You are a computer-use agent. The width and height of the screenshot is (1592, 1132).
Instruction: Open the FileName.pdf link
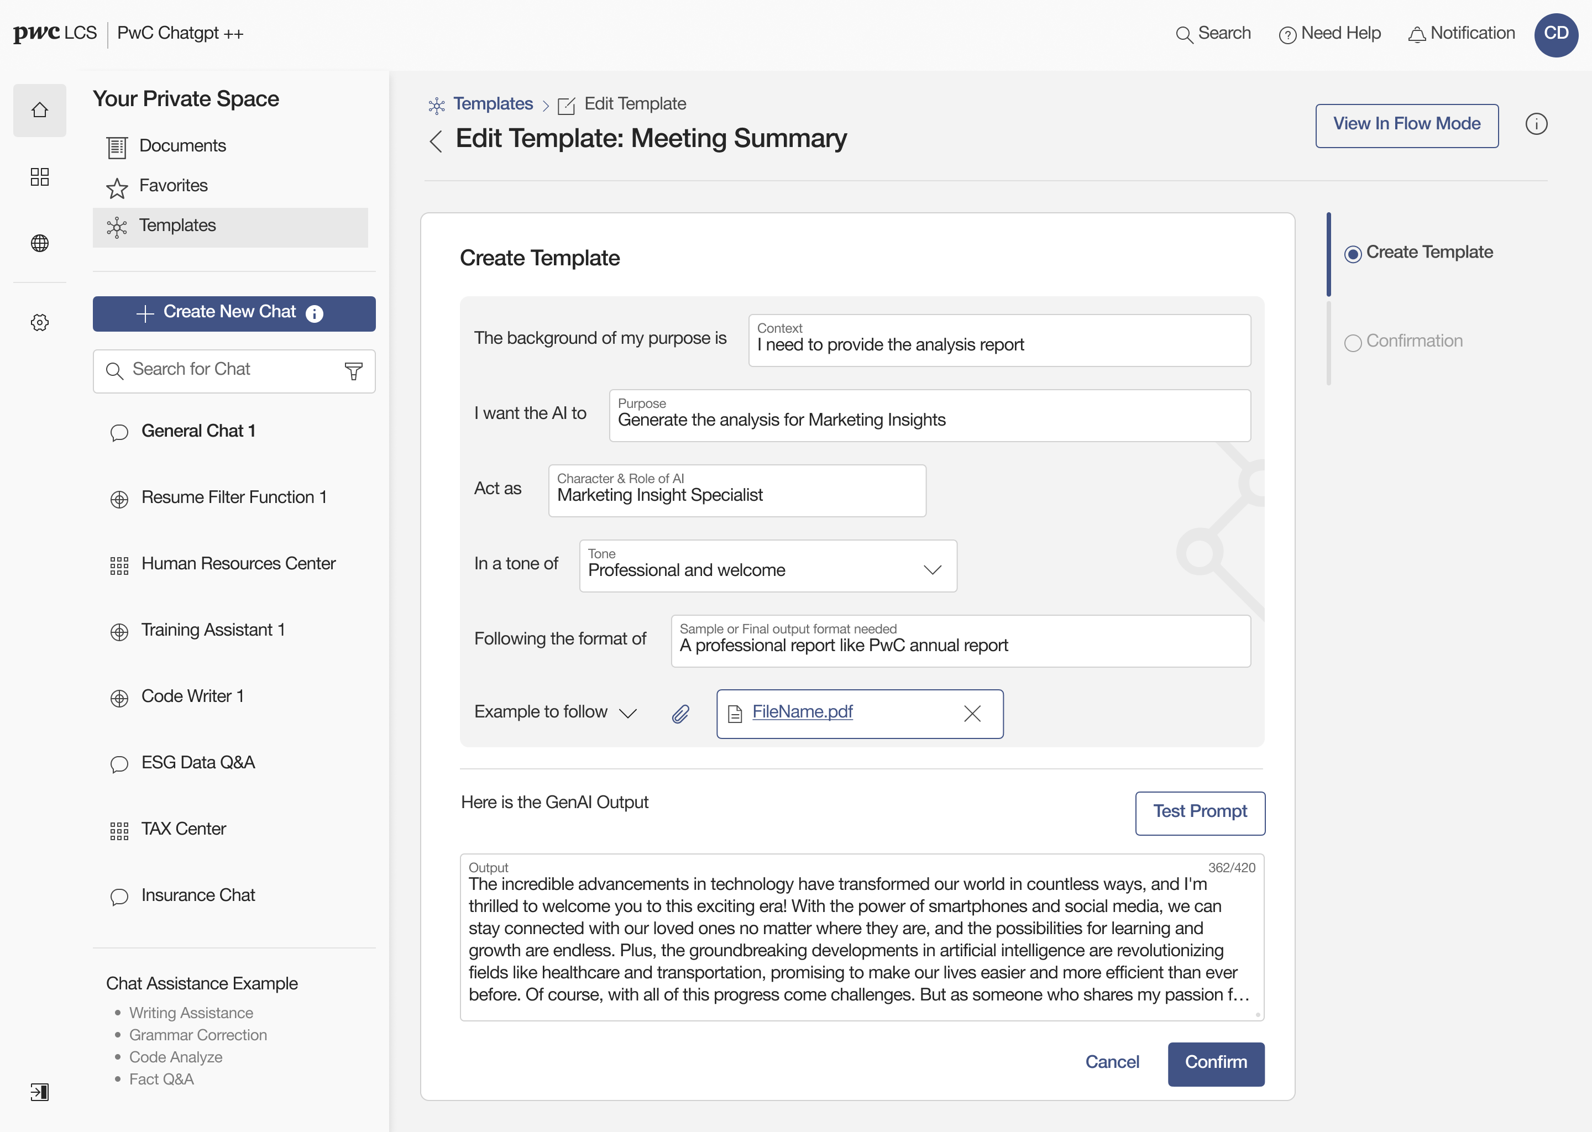point(802,712)
